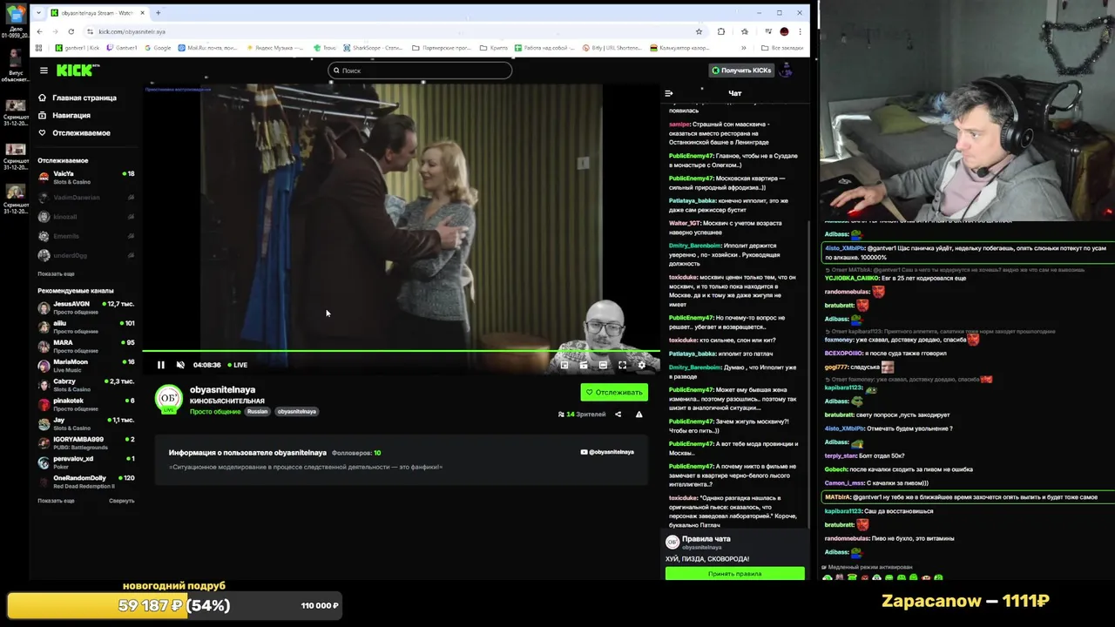Click the Russian language tag

click(x=257, y=411)
